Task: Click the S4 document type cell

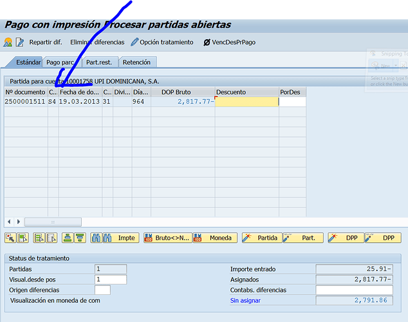Action: (x=53, y=102)
